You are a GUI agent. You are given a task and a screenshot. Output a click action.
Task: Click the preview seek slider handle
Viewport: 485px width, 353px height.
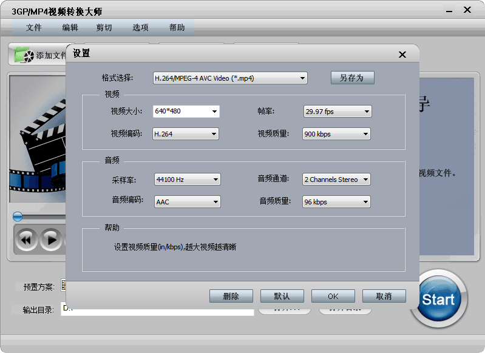(18, 217)
